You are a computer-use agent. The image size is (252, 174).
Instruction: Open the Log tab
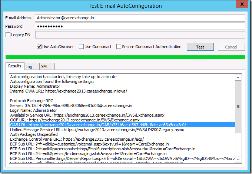[31, 67]
